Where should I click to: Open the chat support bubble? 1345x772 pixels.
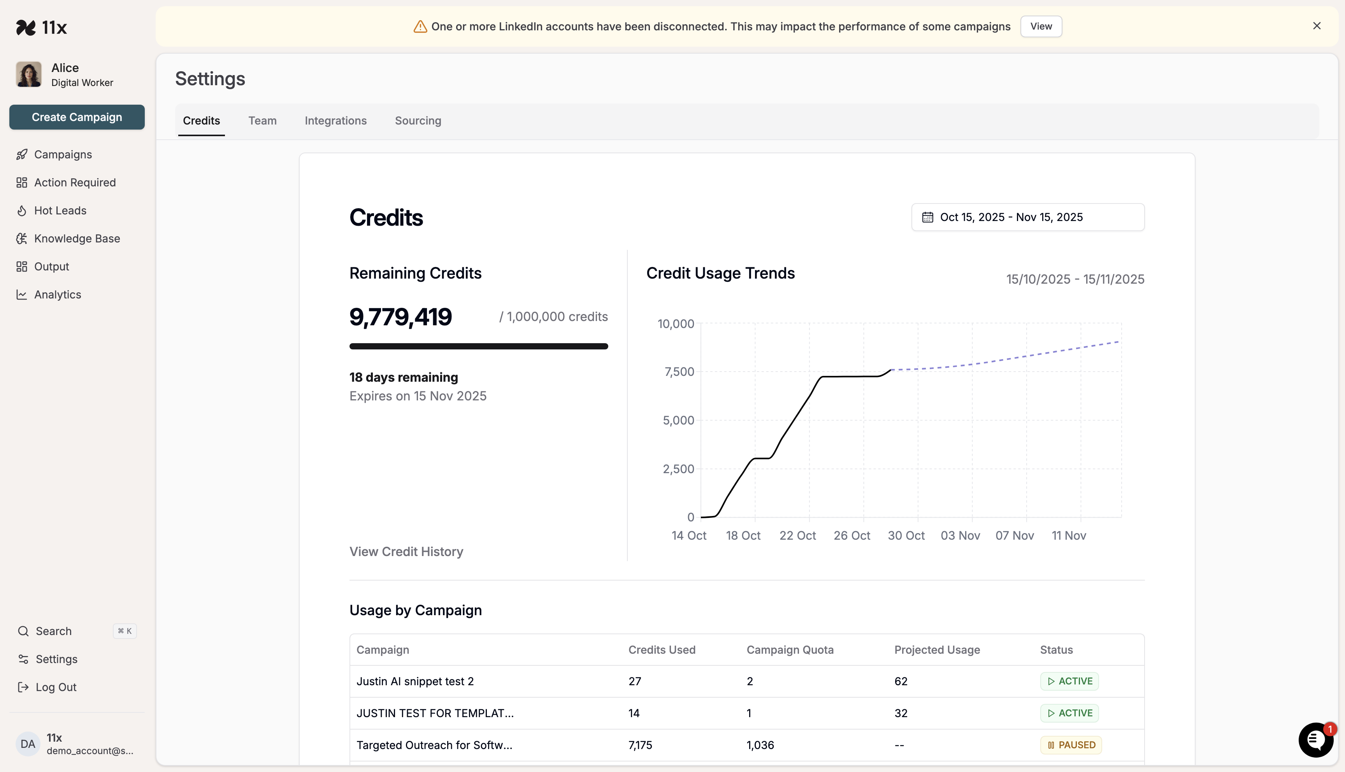click(x=1315, y=740)
